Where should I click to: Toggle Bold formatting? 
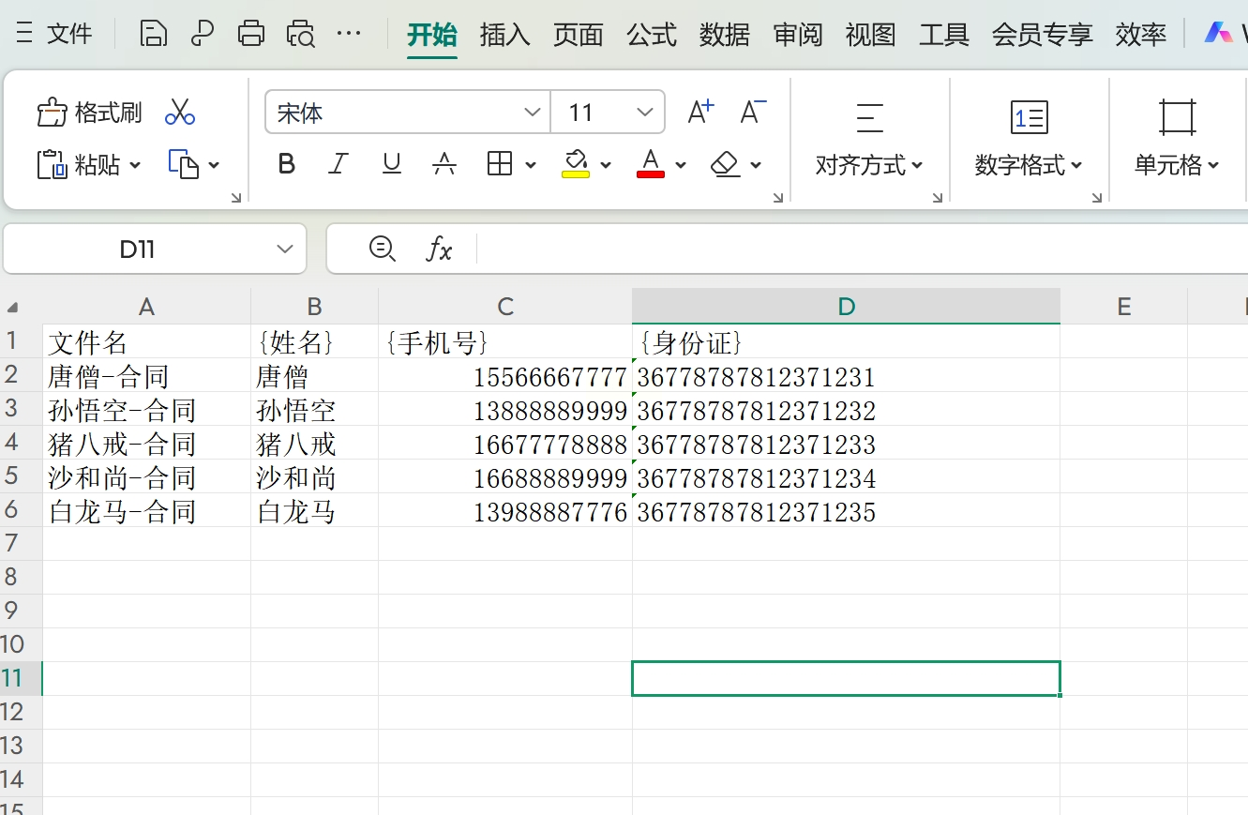287,165
